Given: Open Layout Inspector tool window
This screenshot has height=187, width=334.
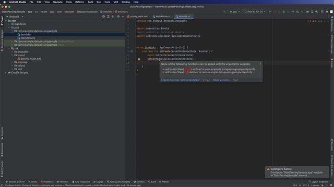Looking at the screenshot, I should click(318, 182).
